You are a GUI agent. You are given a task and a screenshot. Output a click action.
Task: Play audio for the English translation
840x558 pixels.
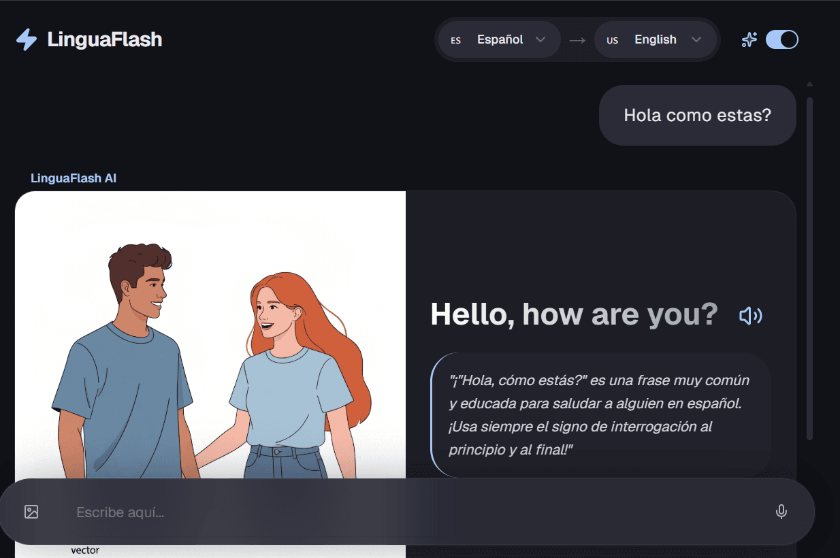pyautogui.click(x=750, y=315)
